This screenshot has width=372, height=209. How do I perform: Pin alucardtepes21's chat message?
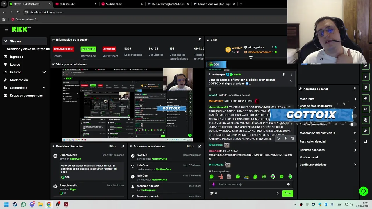tap(285, 138)
